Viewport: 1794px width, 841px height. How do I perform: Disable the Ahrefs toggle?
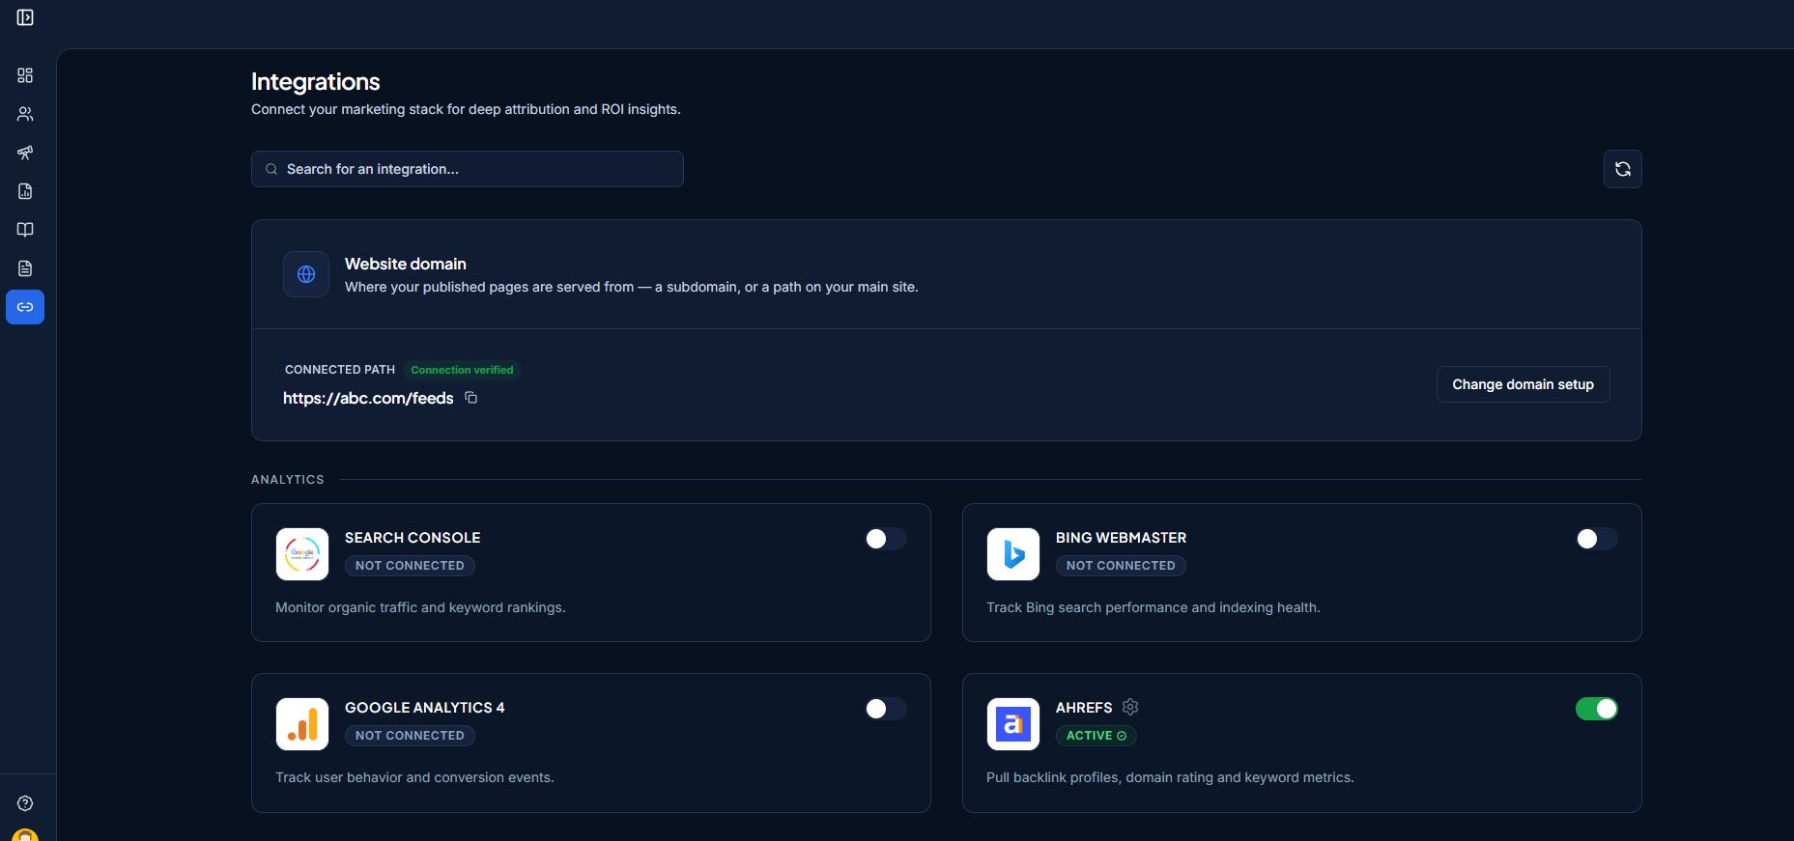click(x=1597, y=709)
